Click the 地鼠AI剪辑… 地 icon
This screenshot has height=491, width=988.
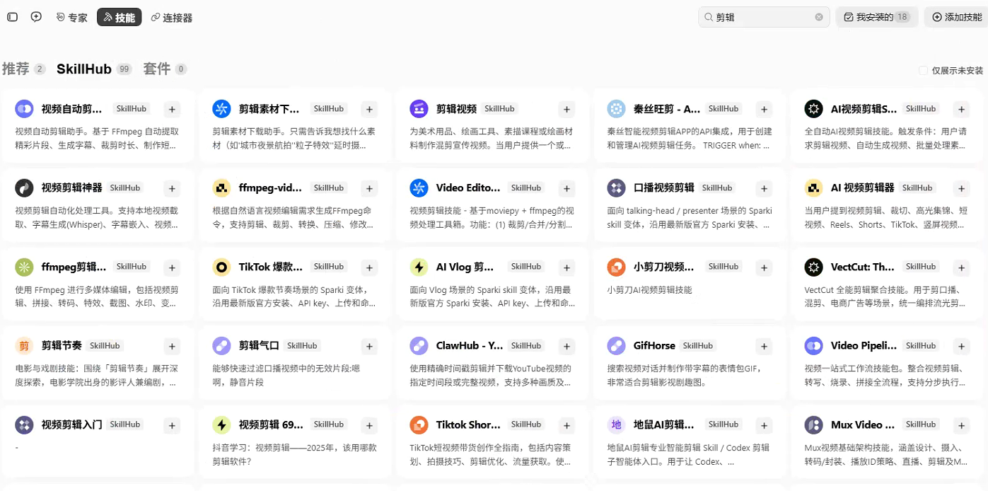616,425
